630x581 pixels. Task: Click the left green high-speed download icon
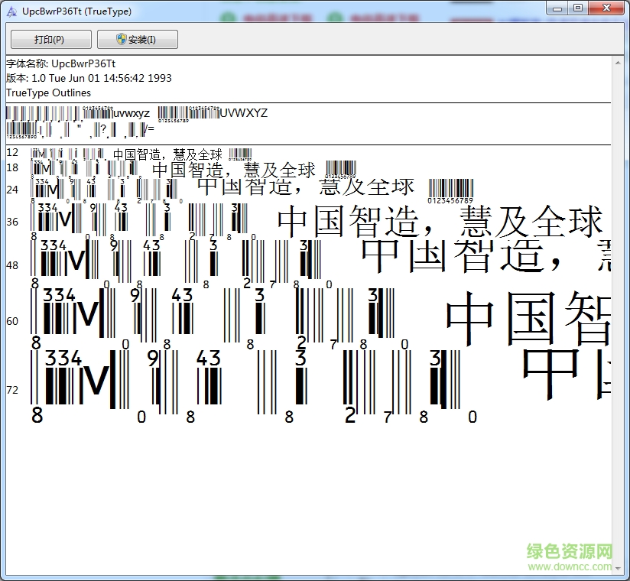pyautogui.click(x=227, y=16)
